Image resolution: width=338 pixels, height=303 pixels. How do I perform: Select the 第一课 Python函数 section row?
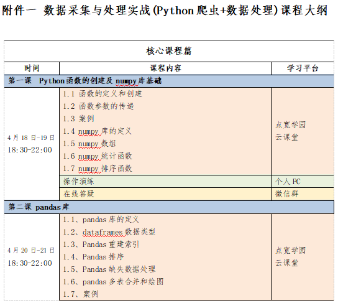pyautogui.click(x=169, y=81)
